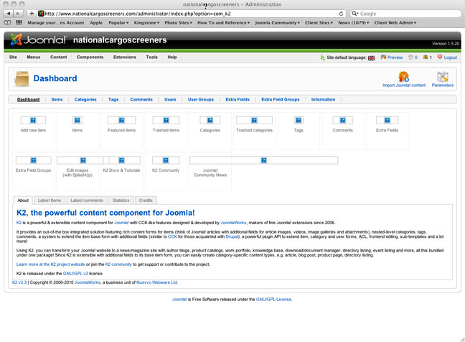Viewport: 465px width, 342px height.
Task: Open the Drupal link in About text
Action: pos(232,236)
